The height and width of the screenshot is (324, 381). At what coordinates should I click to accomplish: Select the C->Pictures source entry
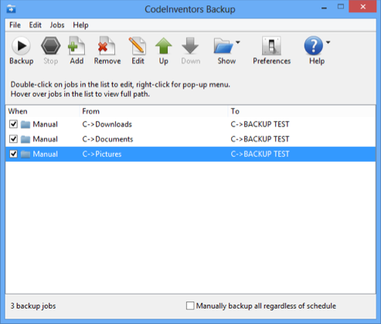click(x=102, y=154)
